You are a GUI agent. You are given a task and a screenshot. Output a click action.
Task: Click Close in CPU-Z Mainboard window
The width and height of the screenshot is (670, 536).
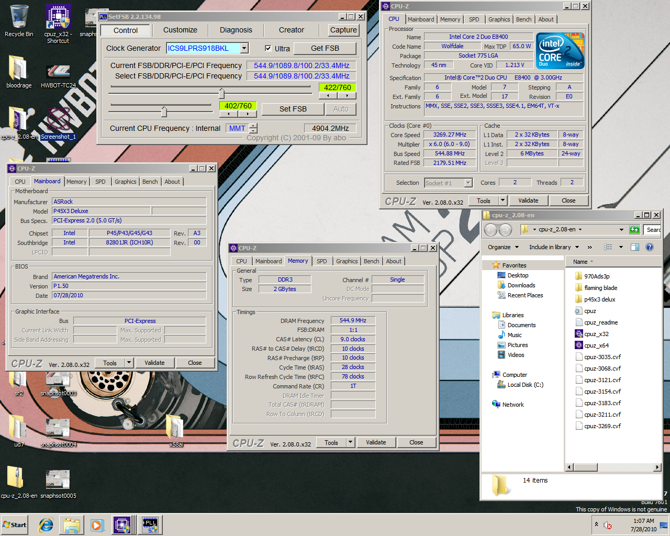195,362
